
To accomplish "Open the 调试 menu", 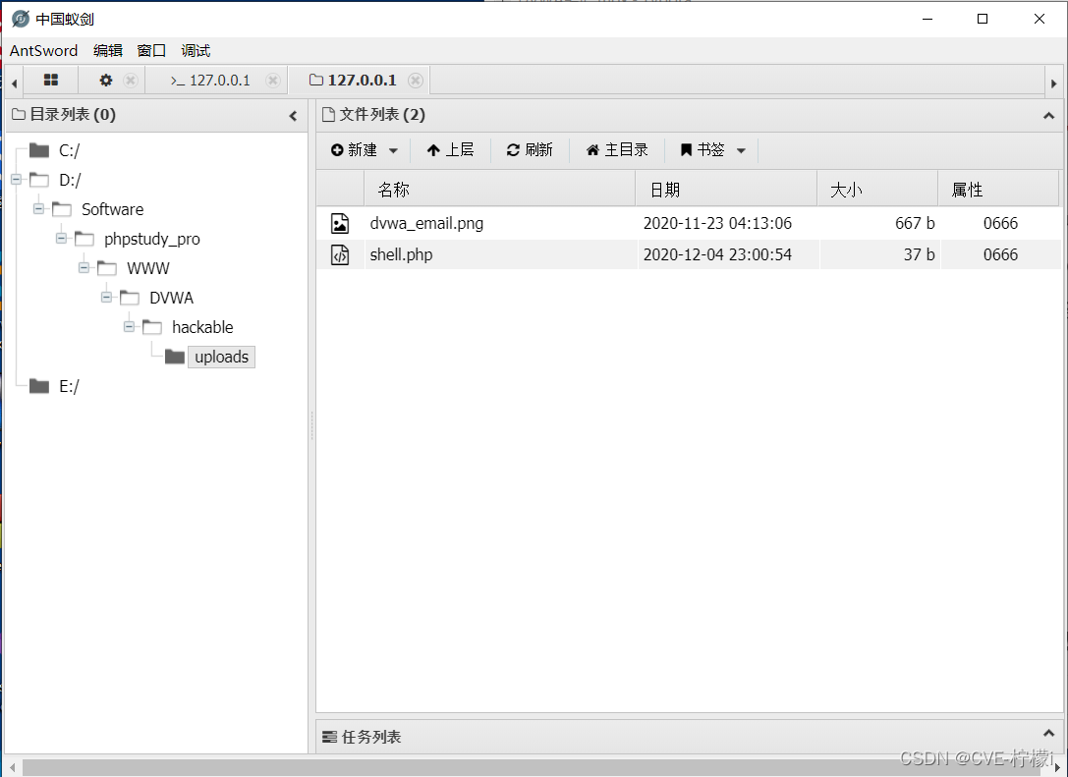I will [x=196, y=50].
